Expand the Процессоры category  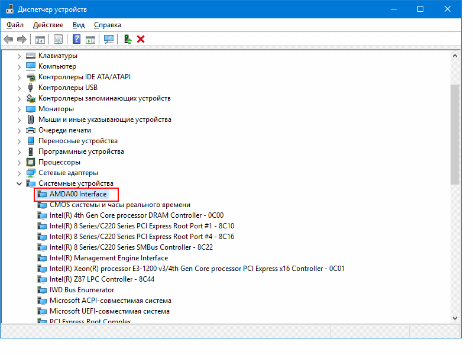click(19, 162)
